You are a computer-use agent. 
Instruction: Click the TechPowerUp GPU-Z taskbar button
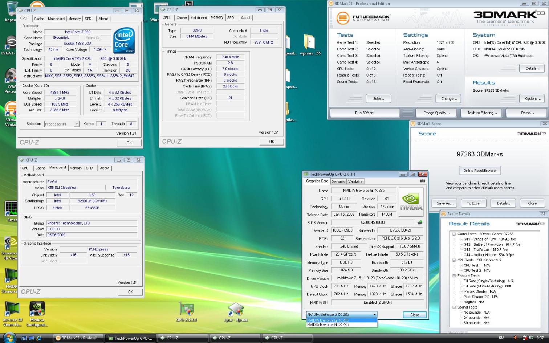pyautogui.click(x=131, y=338)
